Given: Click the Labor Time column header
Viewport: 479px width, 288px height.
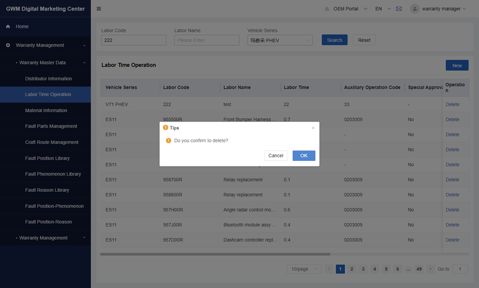Looking at the screenshot, I should tap(297, 87).
